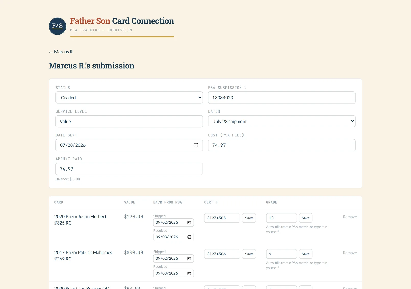The image size is (411, 289).
Task: Click the Marcus R.'s submission heading
Action: (x=91, y=66)
